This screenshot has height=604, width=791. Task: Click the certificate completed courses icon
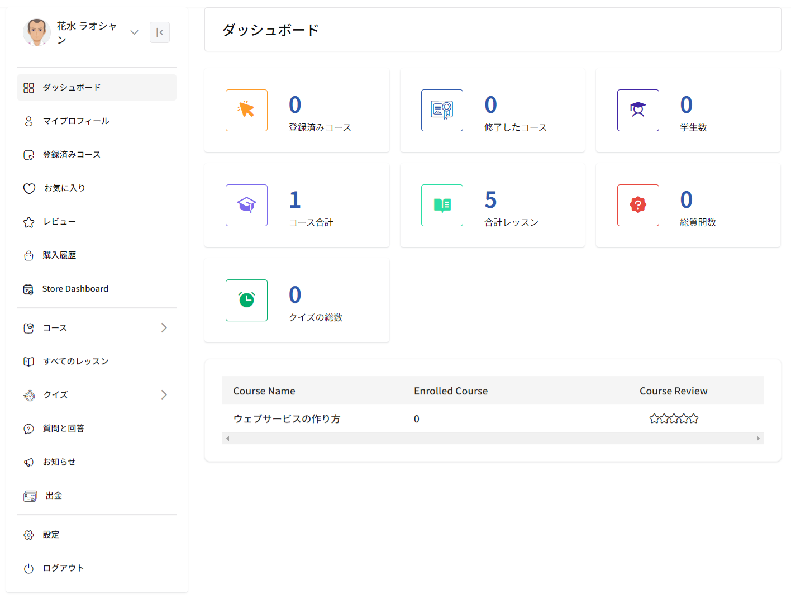[x=442, y=110]
